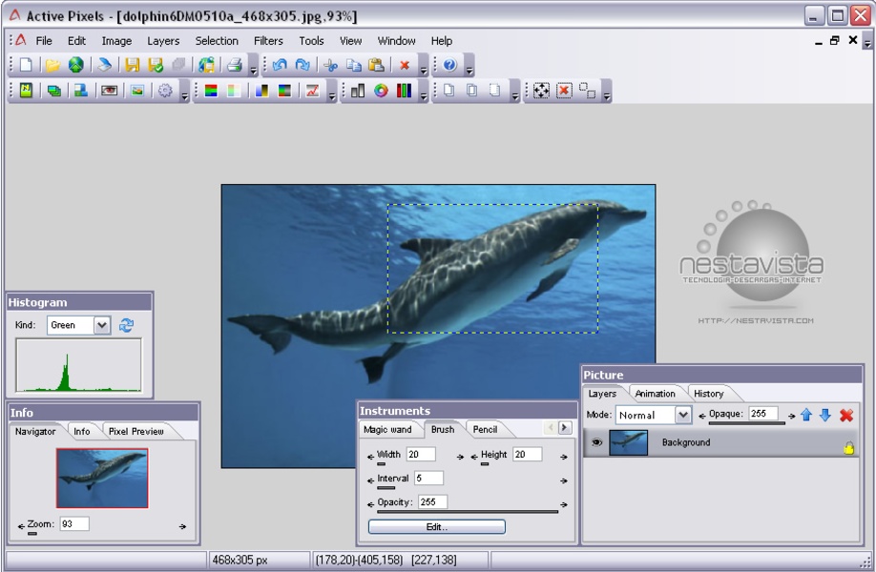Viewport: 876px width, 572px height.
Task: Delete the layer with the red X
Action: tap(846, 415)
